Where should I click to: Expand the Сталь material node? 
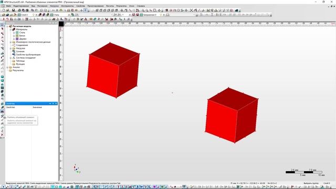(x=14, y=33)
